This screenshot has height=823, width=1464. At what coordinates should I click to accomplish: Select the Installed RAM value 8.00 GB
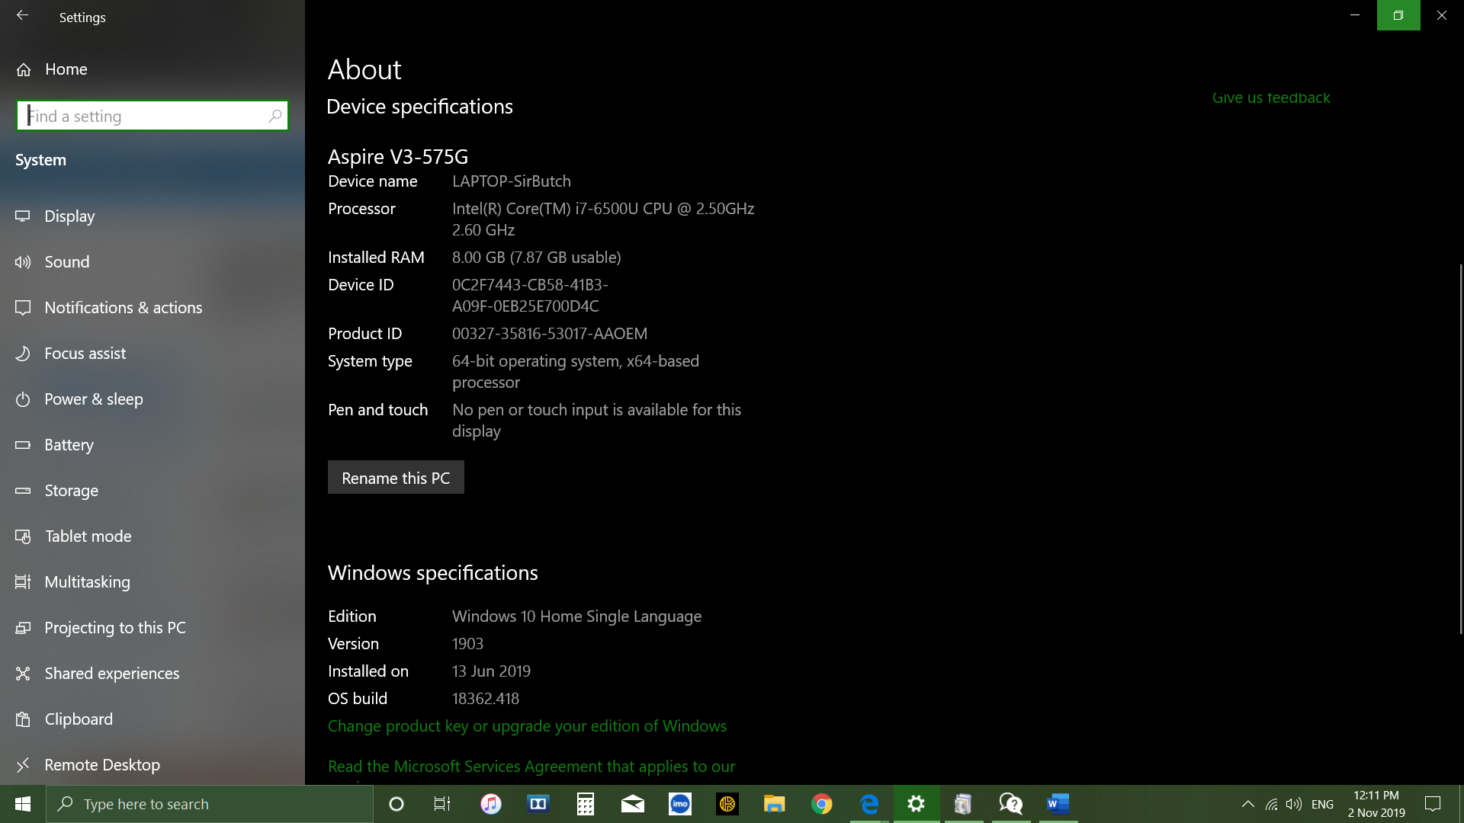click(x=478, y=258)
